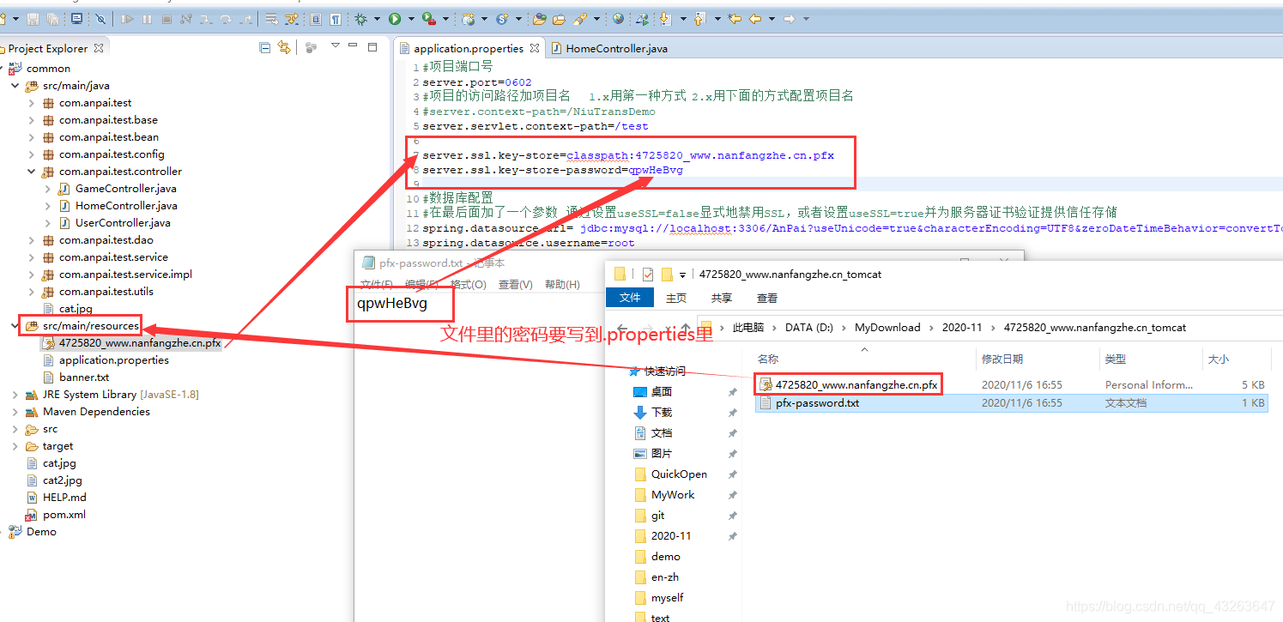Image resolution: width=1283 pixels, height=622 pixels.
Task: Open the Debug dropdown arrow
Action: (376, 19)
